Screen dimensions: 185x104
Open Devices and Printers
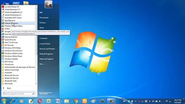[47, 49]
